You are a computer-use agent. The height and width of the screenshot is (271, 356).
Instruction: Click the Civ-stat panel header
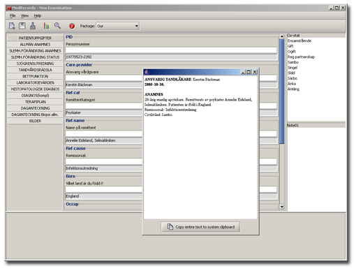[x=316, y=36]
